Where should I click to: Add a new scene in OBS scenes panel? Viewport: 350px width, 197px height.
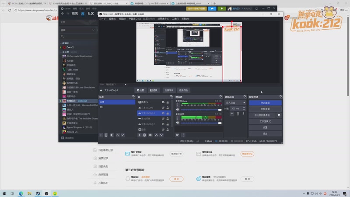101,135
